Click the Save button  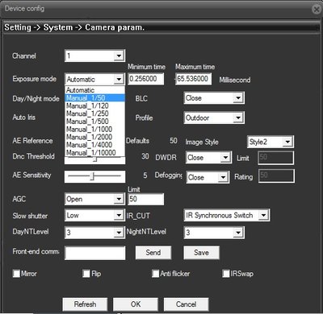pyautogui.click(x=201, y=253)
